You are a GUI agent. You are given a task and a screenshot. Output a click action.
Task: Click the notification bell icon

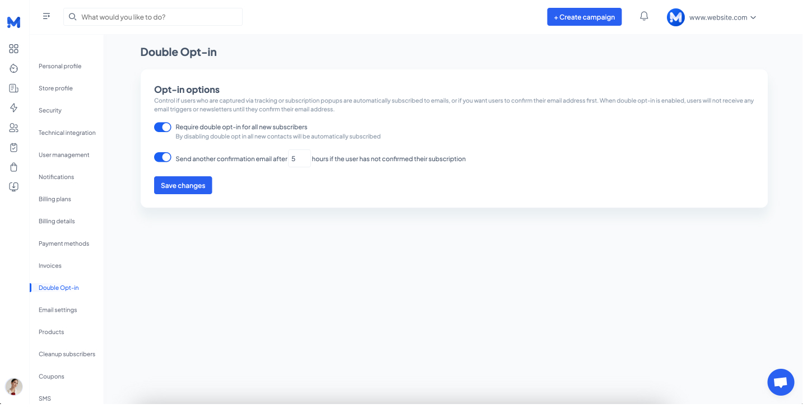click(644, 17)
